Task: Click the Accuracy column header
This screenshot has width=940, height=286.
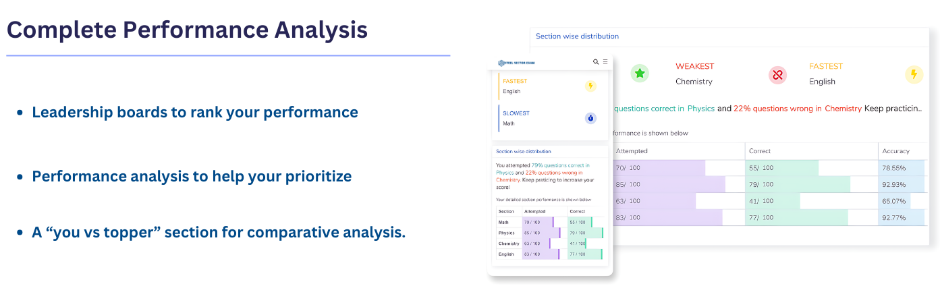Action: (x=895, y=151)
